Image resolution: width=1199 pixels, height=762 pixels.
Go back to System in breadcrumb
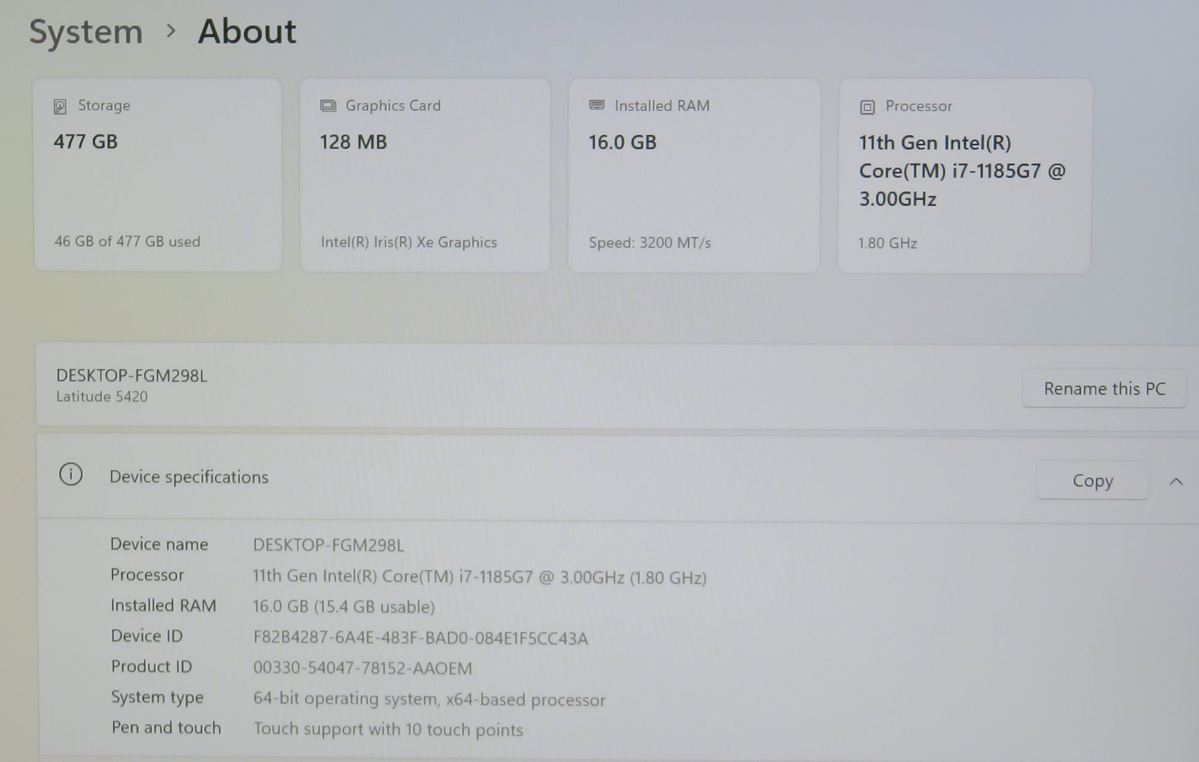(86, 31)
